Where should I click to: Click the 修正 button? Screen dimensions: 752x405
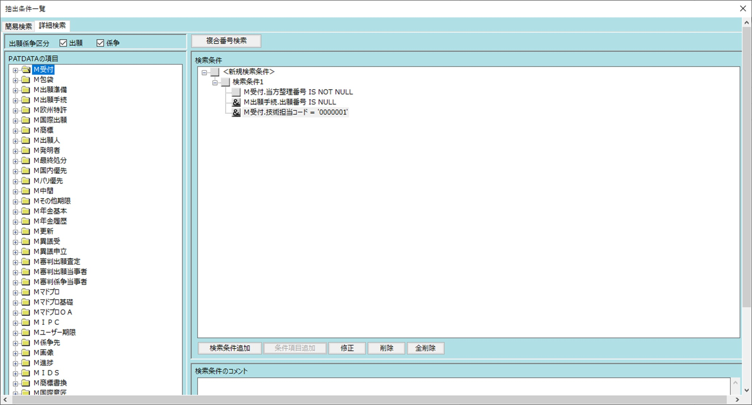tap(347, 348)
